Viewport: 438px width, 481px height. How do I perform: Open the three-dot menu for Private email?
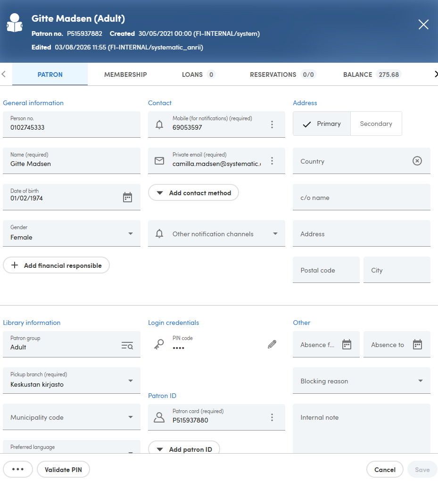(x=272, y=161)
